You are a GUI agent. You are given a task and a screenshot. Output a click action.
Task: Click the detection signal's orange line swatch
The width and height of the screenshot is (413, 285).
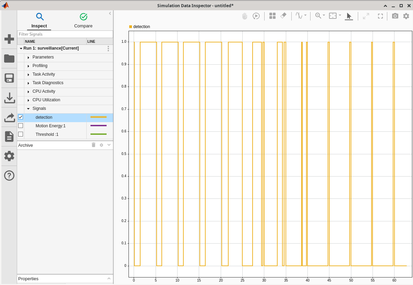tap(99, 117)
